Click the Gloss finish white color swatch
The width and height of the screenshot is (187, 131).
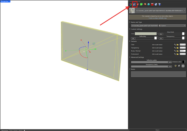183,34
